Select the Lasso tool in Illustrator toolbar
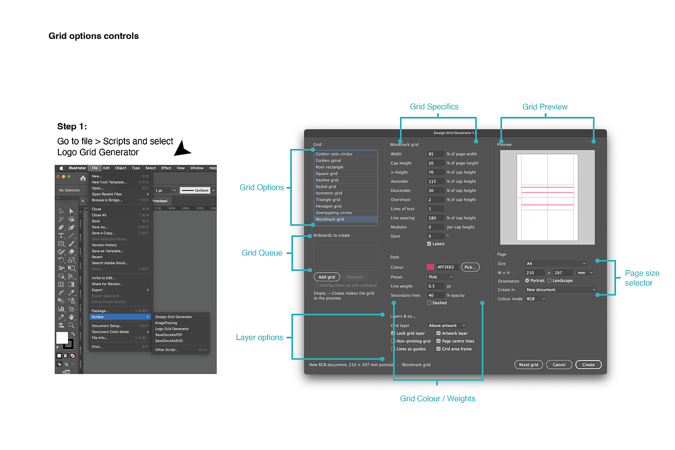The width and height of the screenshot is (675, 450). 71,219
